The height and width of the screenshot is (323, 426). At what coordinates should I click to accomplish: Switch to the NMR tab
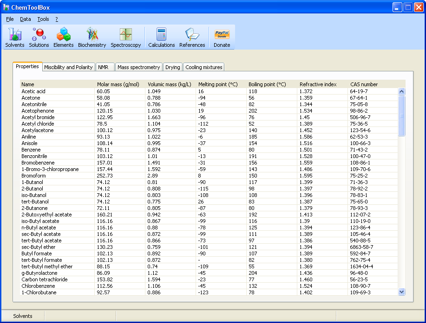point(105,67)
